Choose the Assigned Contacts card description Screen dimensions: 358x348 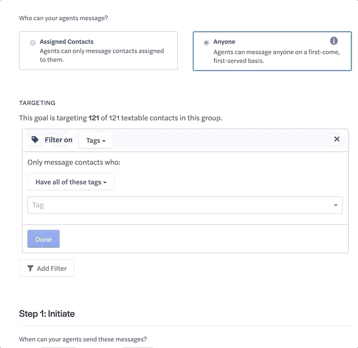[x=102, y=55]
